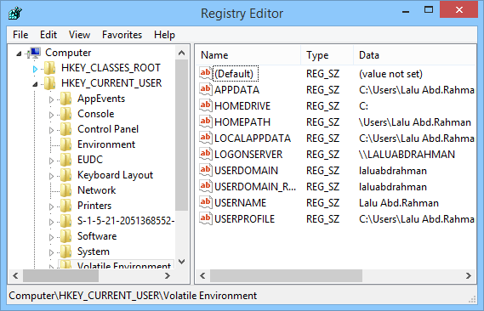Click the Printers folder icon

65,206
